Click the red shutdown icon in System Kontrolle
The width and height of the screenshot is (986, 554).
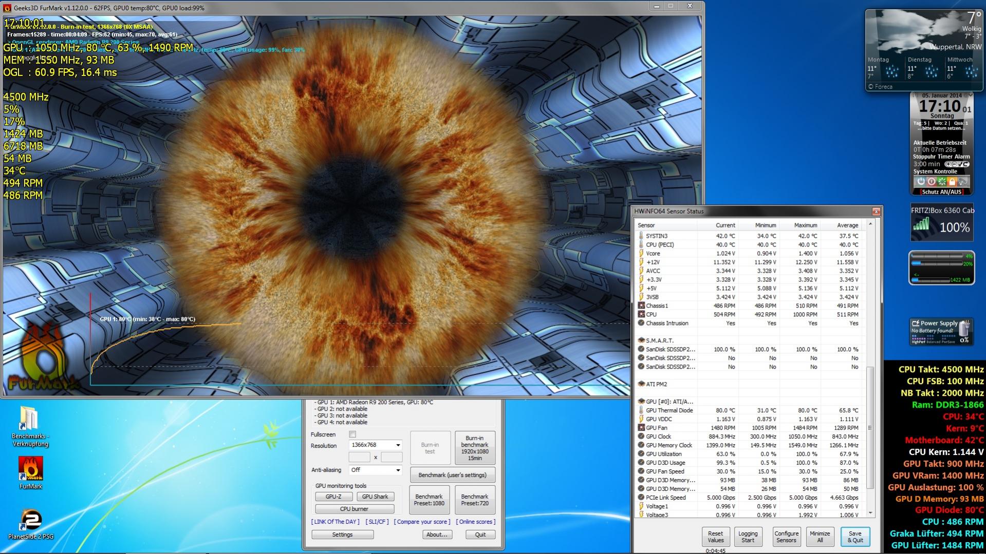coord(931,181)
